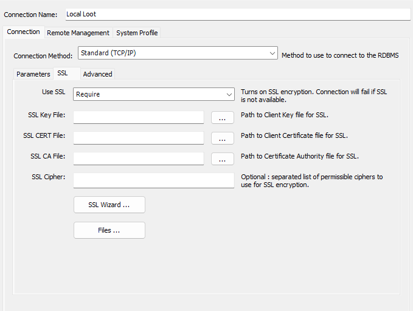
Task: Click the 'SSL CERT File:' label
Action: tap(44, 135)
